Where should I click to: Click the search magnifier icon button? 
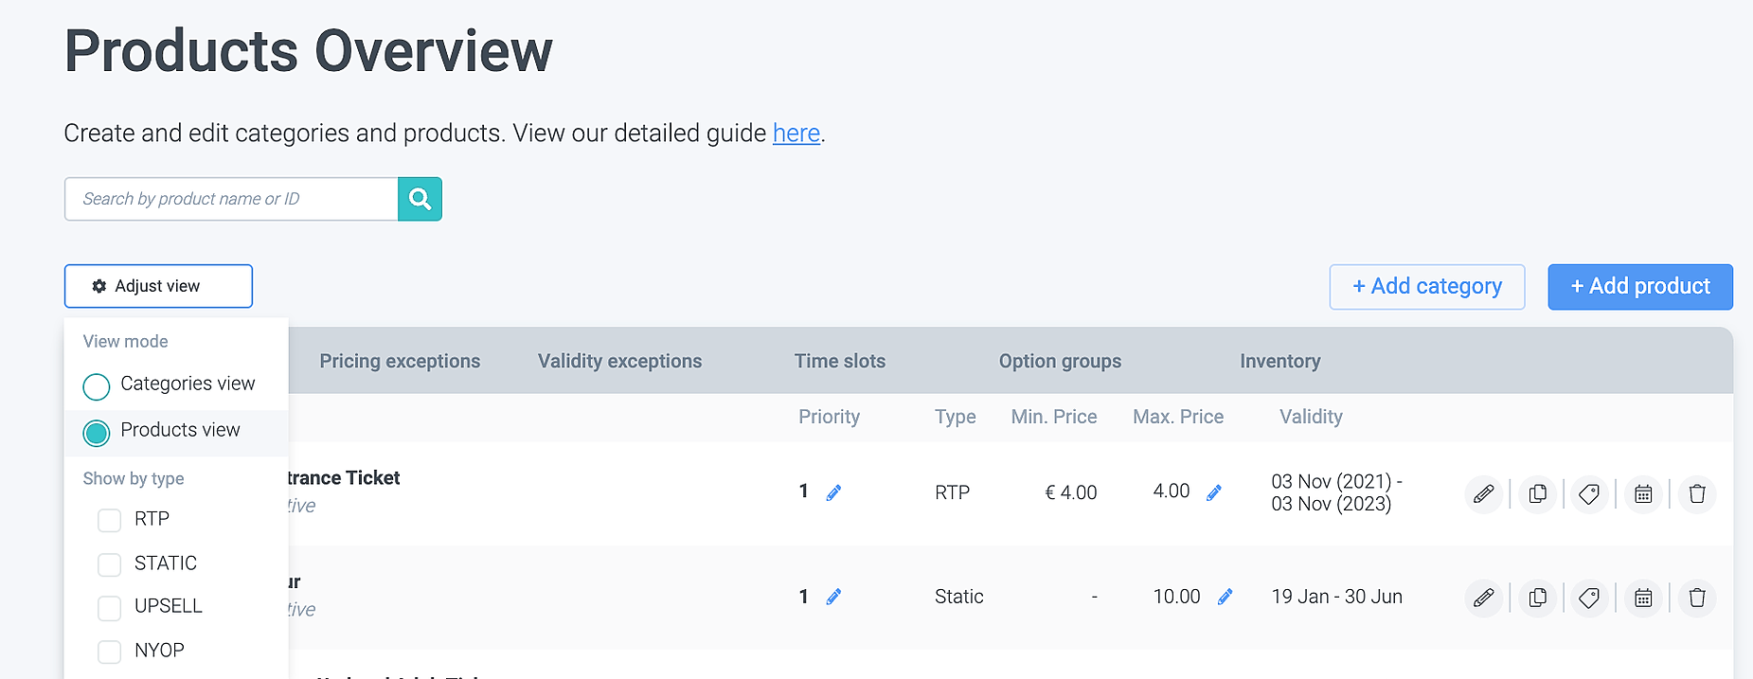[420, 199]
